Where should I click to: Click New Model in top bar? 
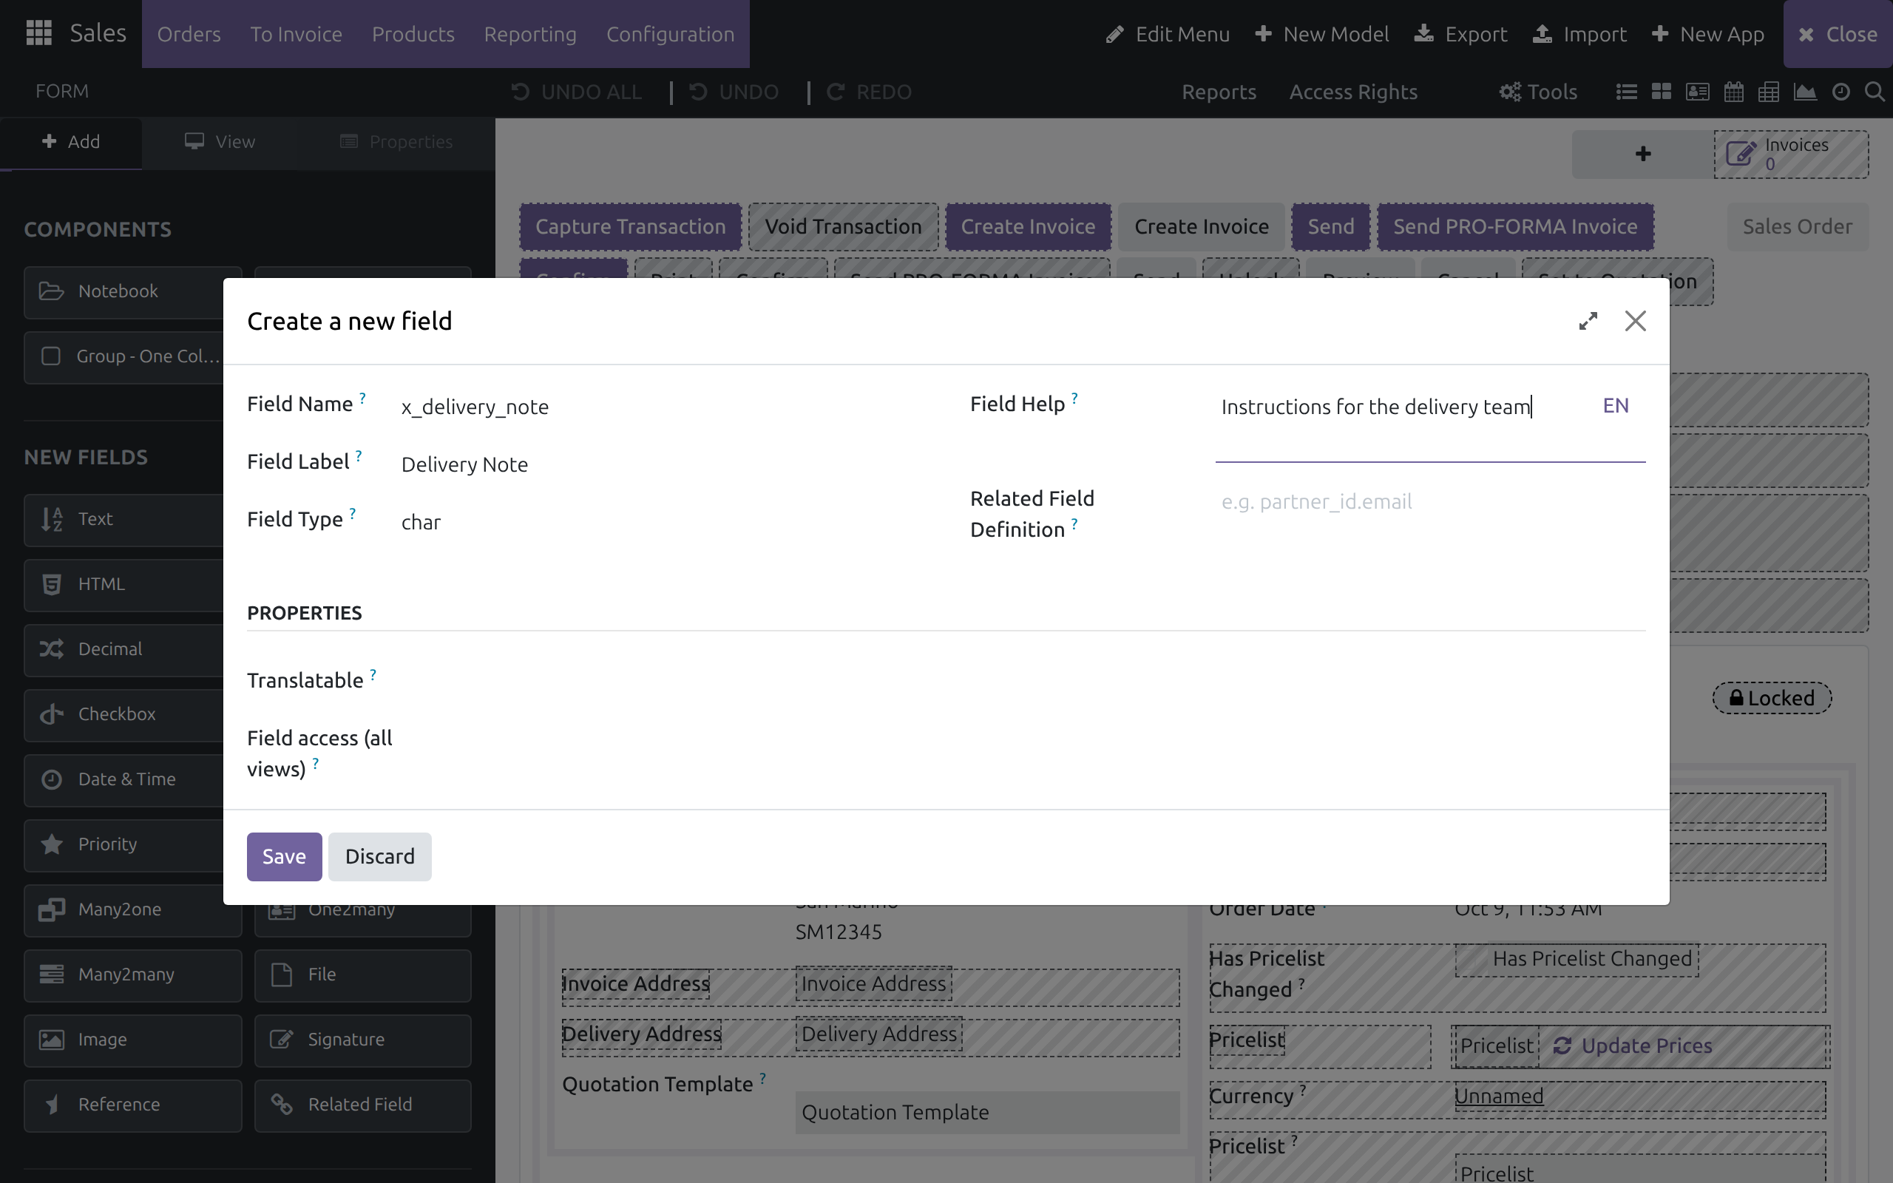tap(1321, 34)
